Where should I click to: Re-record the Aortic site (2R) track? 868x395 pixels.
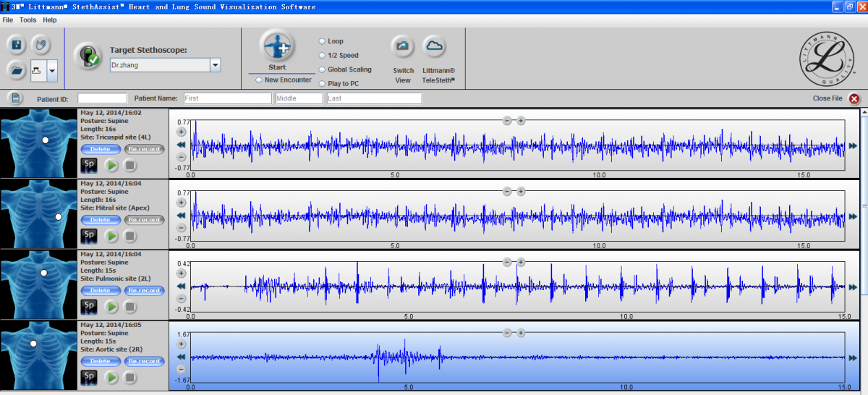pyautogui.click(x=144, y=361)
